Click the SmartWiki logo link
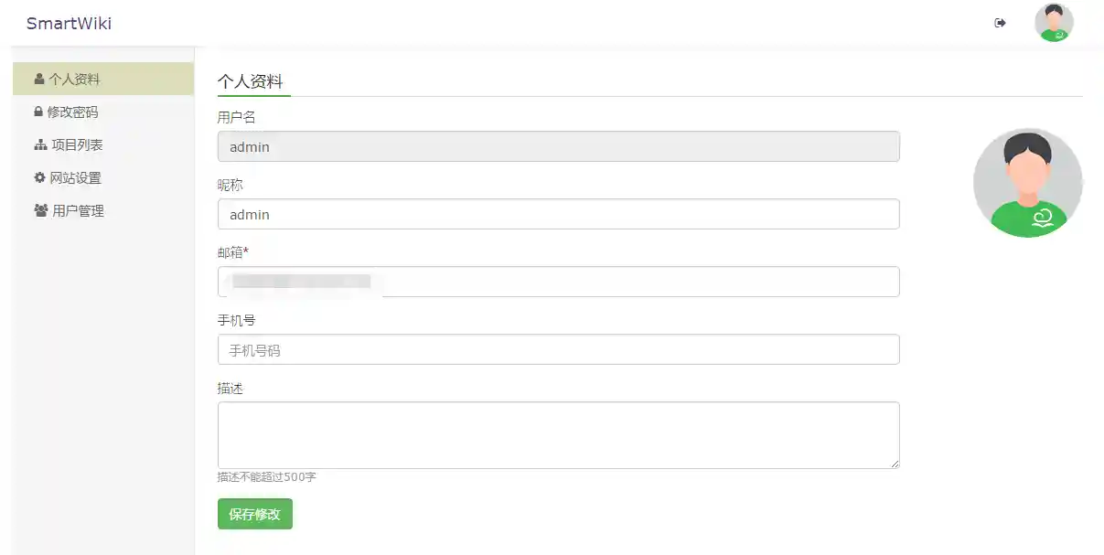The width and height of the screenshot is (1104, 555). tap(69, 24)
